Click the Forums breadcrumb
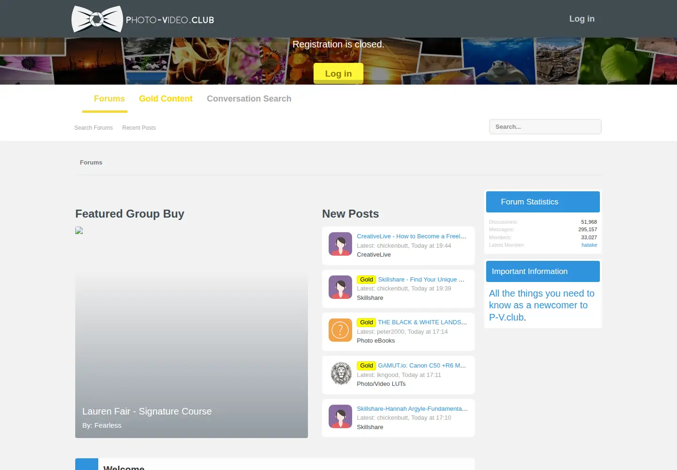This screenshot has height=470, width=677. pyautogui.click(x=91, y=163)
